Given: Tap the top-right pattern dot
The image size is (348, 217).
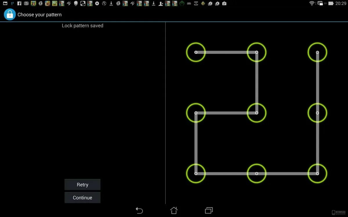Looking at the screenshot, I should point(318,52).
